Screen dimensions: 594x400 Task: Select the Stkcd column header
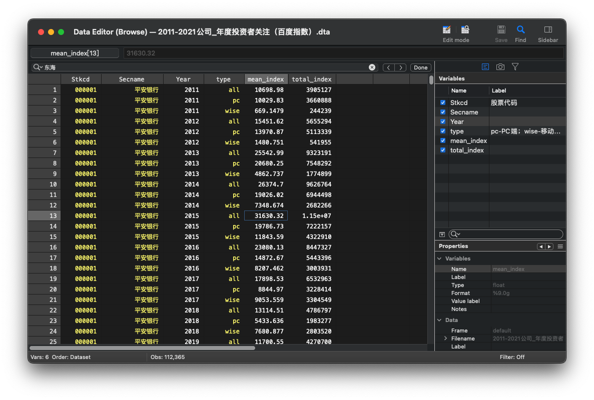[x=81, y=79]
